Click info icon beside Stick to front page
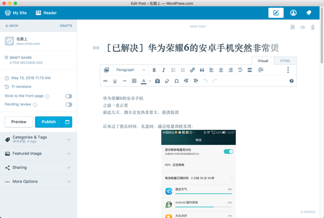Image resolution: width=324 pixels, height=218 pixels. (48, 96)
